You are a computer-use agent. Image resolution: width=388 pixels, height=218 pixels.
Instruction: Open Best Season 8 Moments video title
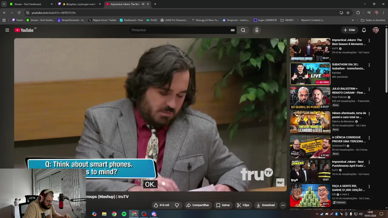(x=349, y=42)
